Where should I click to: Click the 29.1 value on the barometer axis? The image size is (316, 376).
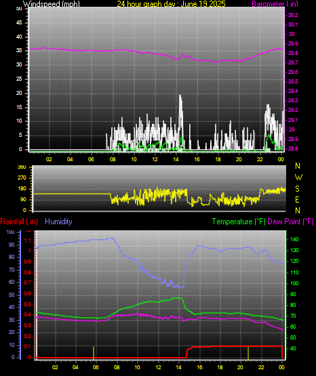293,120
